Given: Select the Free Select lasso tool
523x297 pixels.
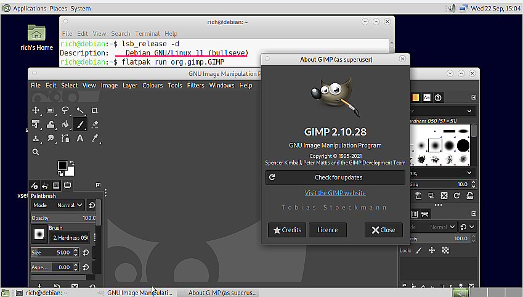Looking at the screenshot, I should 65,110.
